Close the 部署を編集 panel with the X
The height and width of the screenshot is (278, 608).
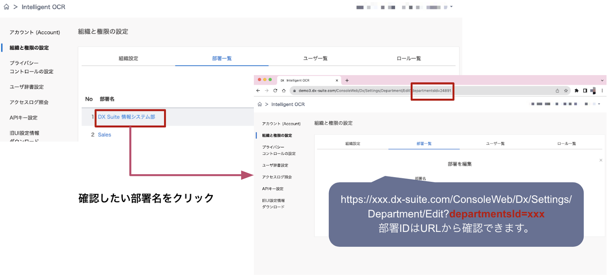(x=601, y=160)
